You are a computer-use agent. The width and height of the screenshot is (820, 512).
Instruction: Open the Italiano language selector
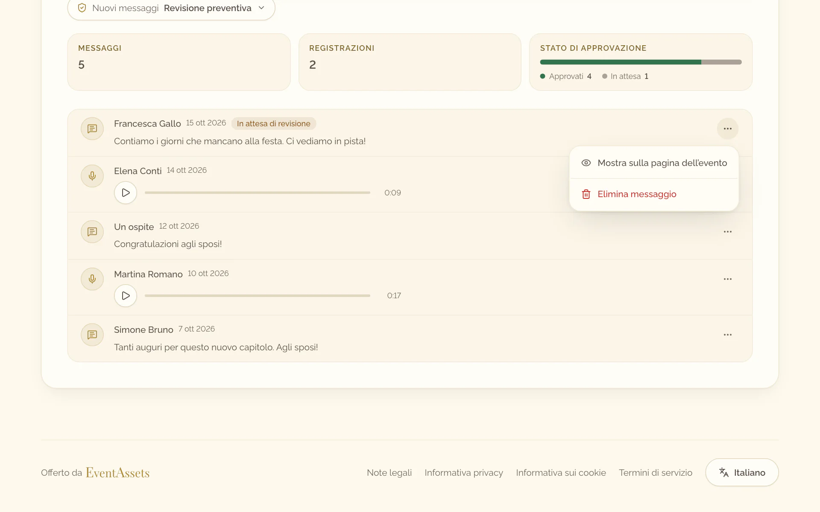[x=742, y=472]
